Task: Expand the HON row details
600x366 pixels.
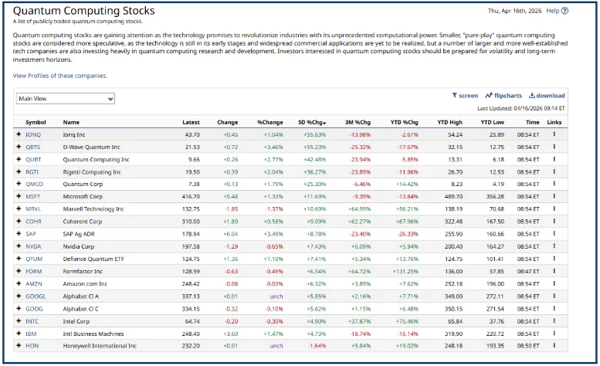Action: click(19, 346)
